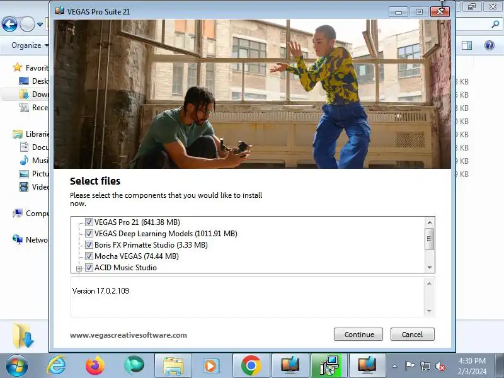
Task: Click the Favorites star in Explorer sidebar
Action: (x=17, y=67)
